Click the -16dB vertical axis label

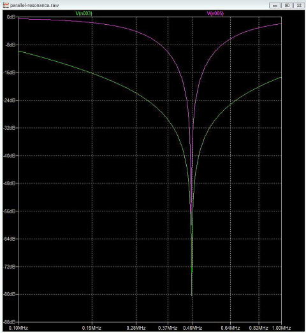click(x=10, y=73)
